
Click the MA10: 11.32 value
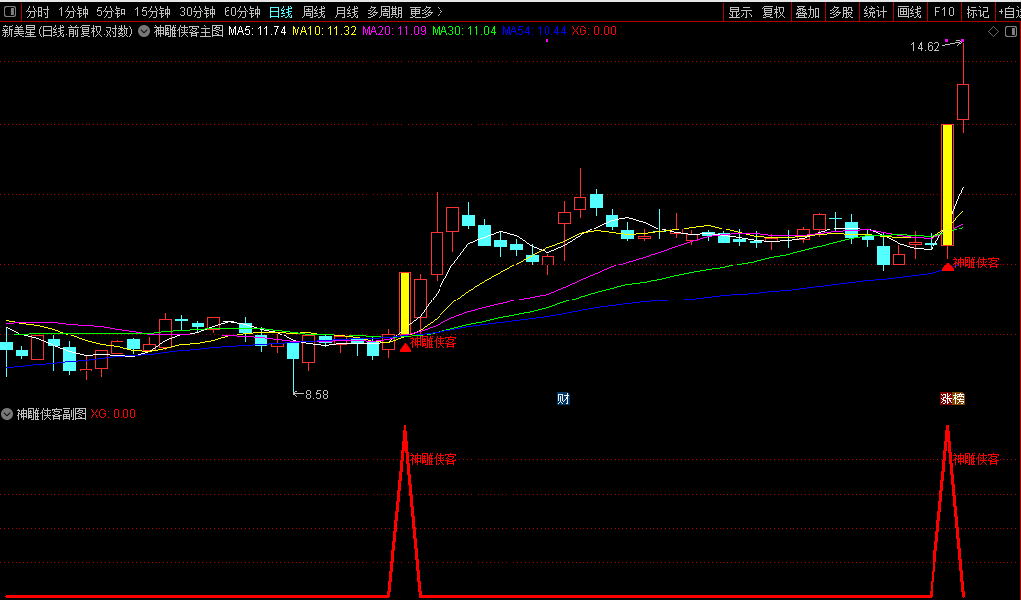[x=324, y=30]
